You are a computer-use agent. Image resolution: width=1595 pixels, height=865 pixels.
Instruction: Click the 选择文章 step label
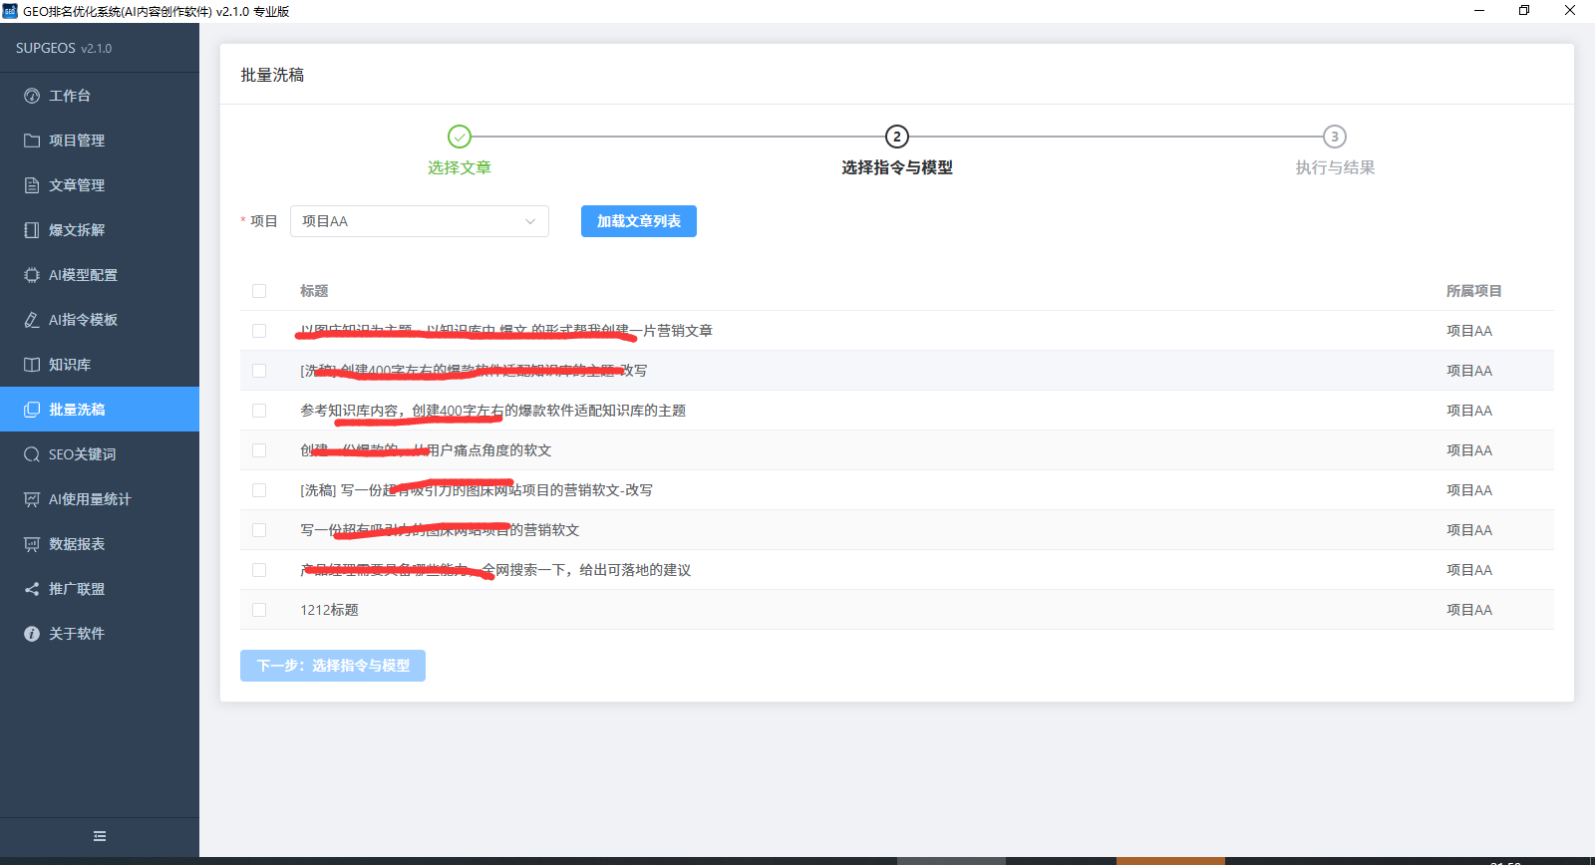pyautogui.click(x=460, y=167)
